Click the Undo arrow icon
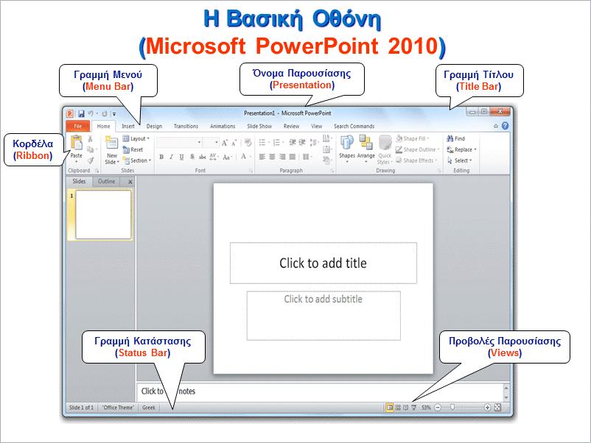 click(91, 113)
